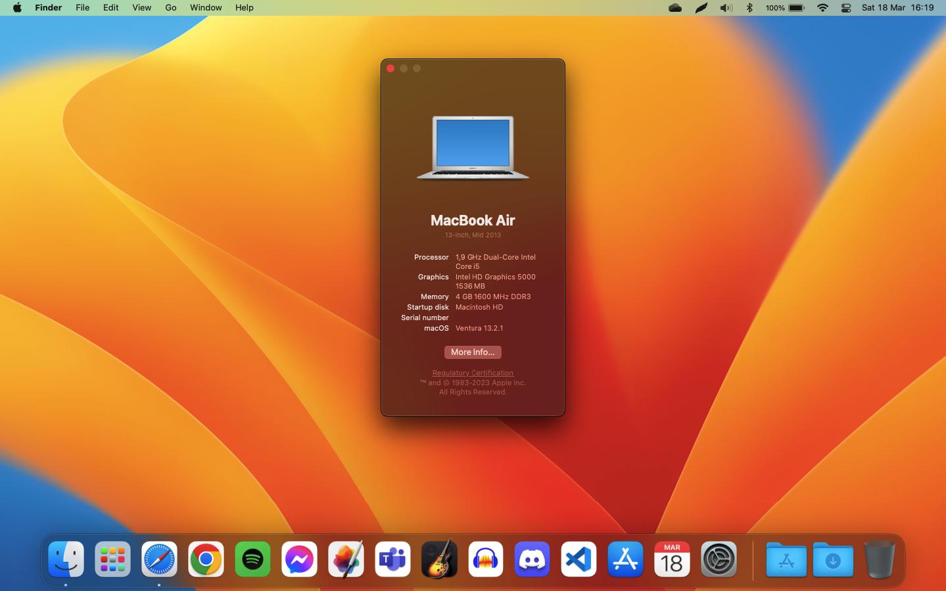
Task: Open Safari
Action: (x=159, y=559)
